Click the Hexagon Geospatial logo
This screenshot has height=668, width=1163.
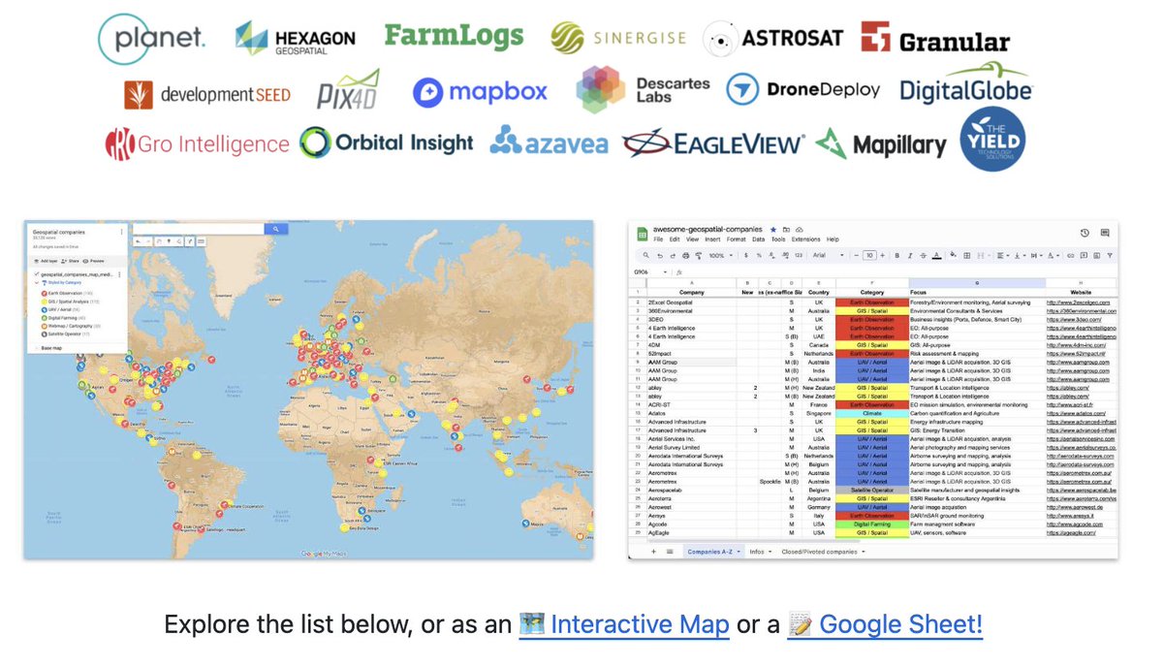[296, 38]
